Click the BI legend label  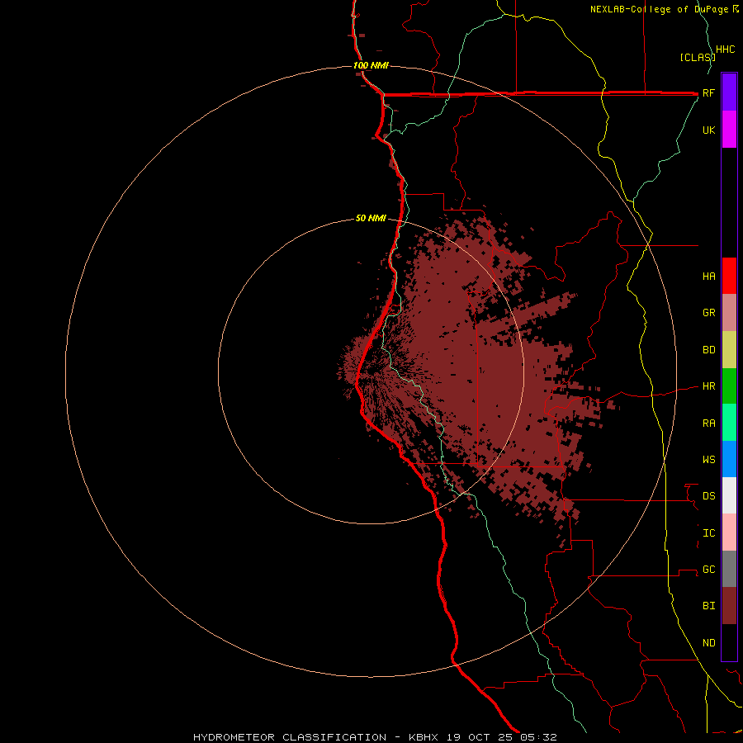708,606
